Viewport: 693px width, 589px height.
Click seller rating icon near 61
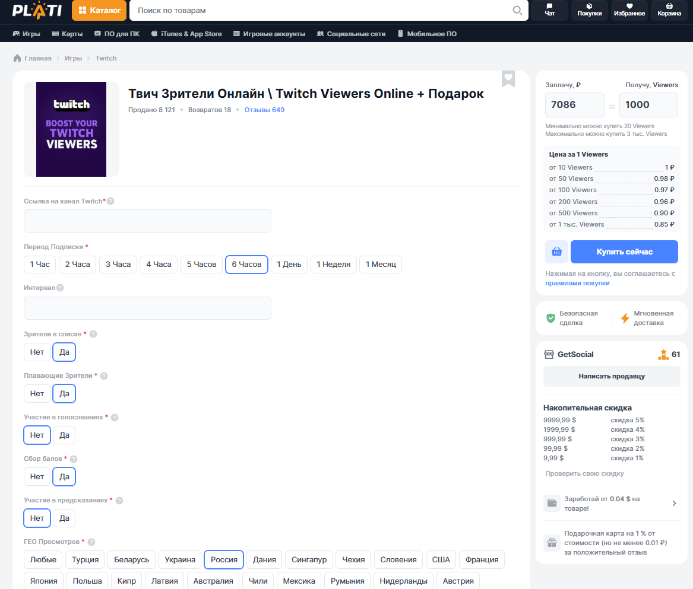tap(663, 355)
